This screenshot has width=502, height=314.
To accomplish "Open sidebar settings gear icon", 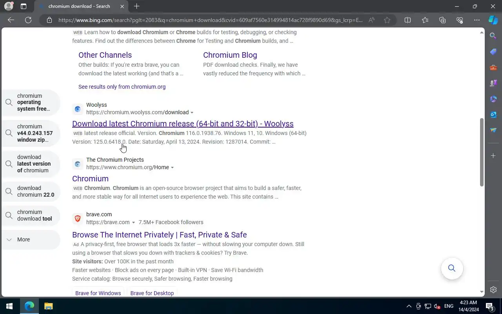I will 493,290.
